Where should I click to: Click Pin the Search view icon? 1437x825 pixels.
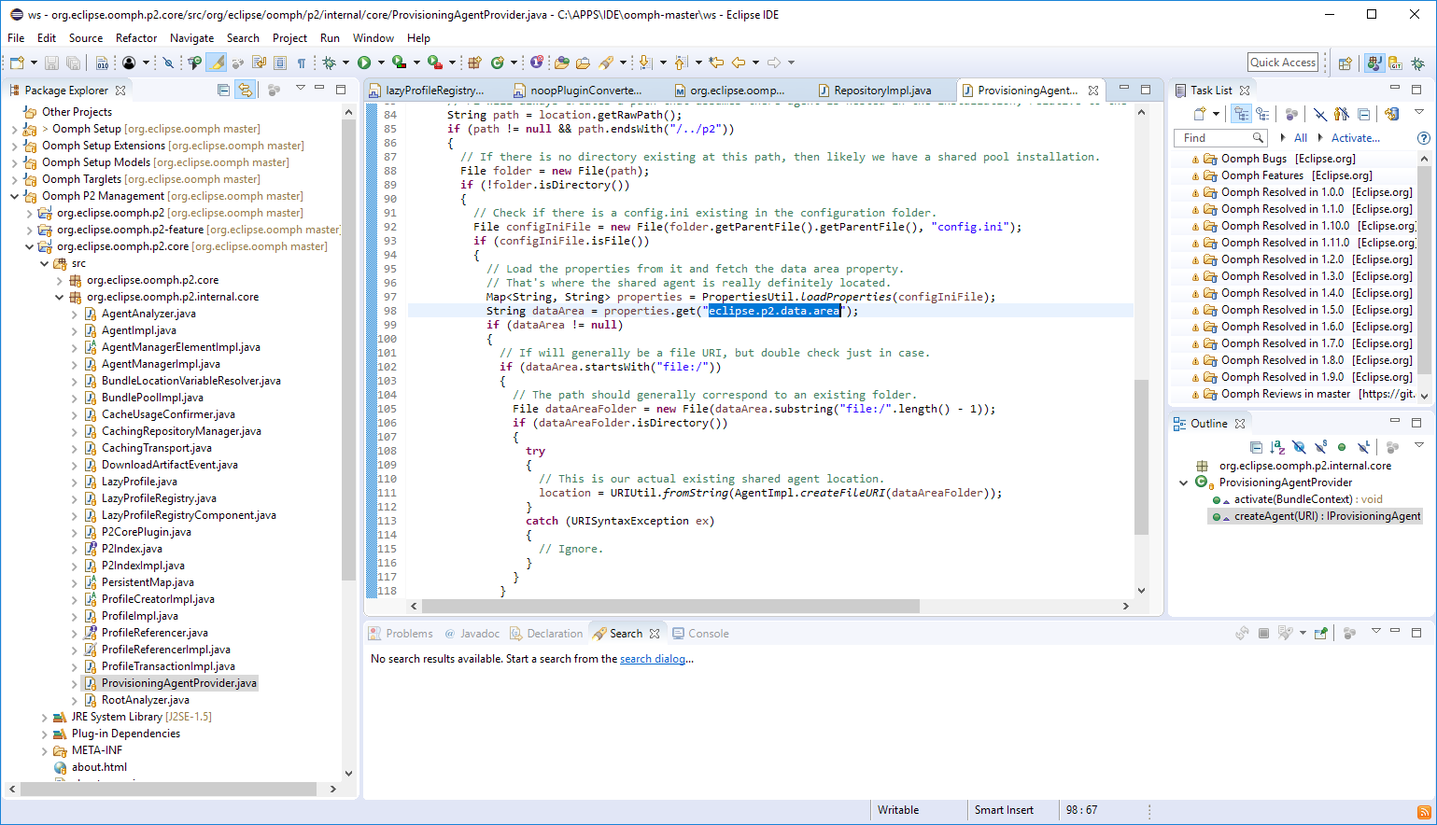point(1320,633)
